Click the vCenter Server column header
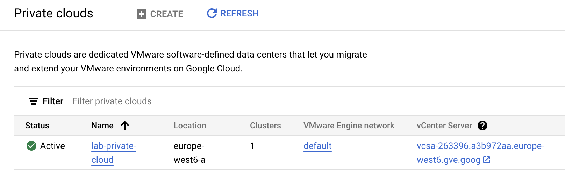The width and height of the screenshot is (565, 189). [x=444, y=126]
